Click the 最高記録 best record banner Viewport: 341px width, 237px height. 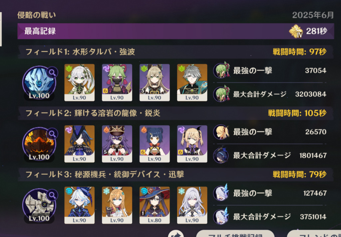tap(176, 31)
